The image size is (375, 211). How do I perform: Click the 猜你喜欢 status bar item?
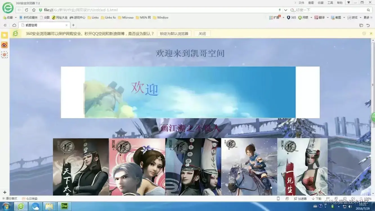point(10,199)
